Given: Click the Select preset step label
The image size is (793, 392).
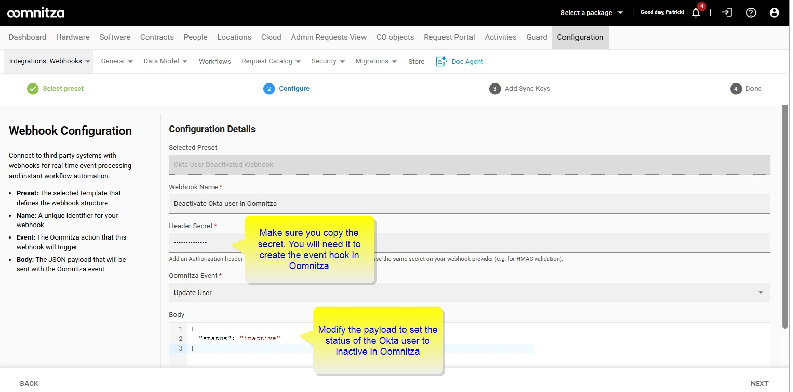Looking at the screenshot, I should click(63, 89).
